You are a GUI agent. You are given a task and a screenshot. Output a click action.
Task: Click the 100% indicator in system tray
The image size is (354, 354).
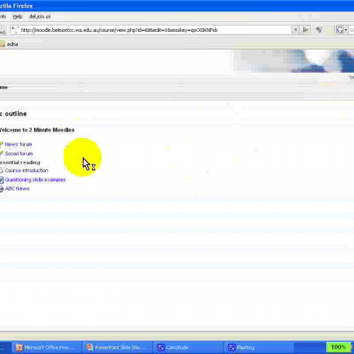[x=338, y=347]
